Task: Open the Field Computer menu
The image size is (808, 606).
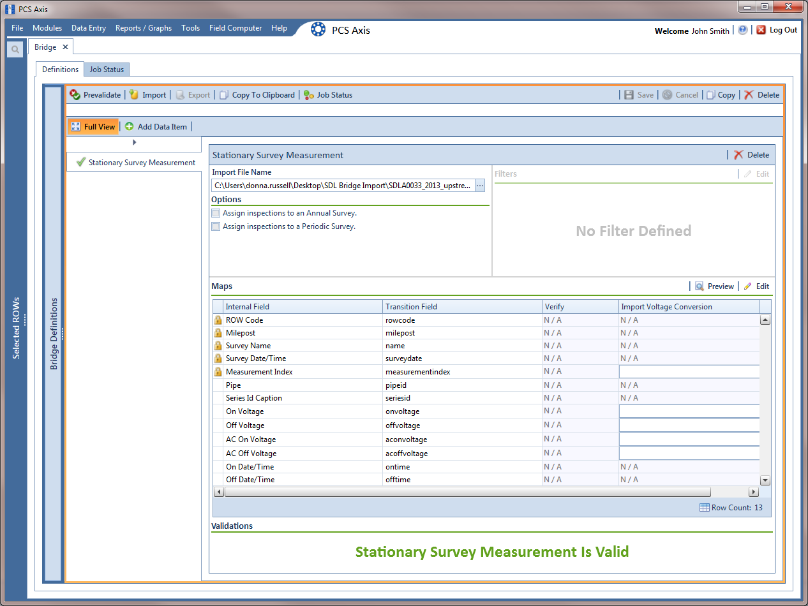Action: tap(236, 28)
